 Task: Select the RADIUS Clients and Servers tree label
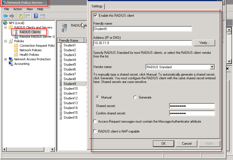[x=33, y=27]
